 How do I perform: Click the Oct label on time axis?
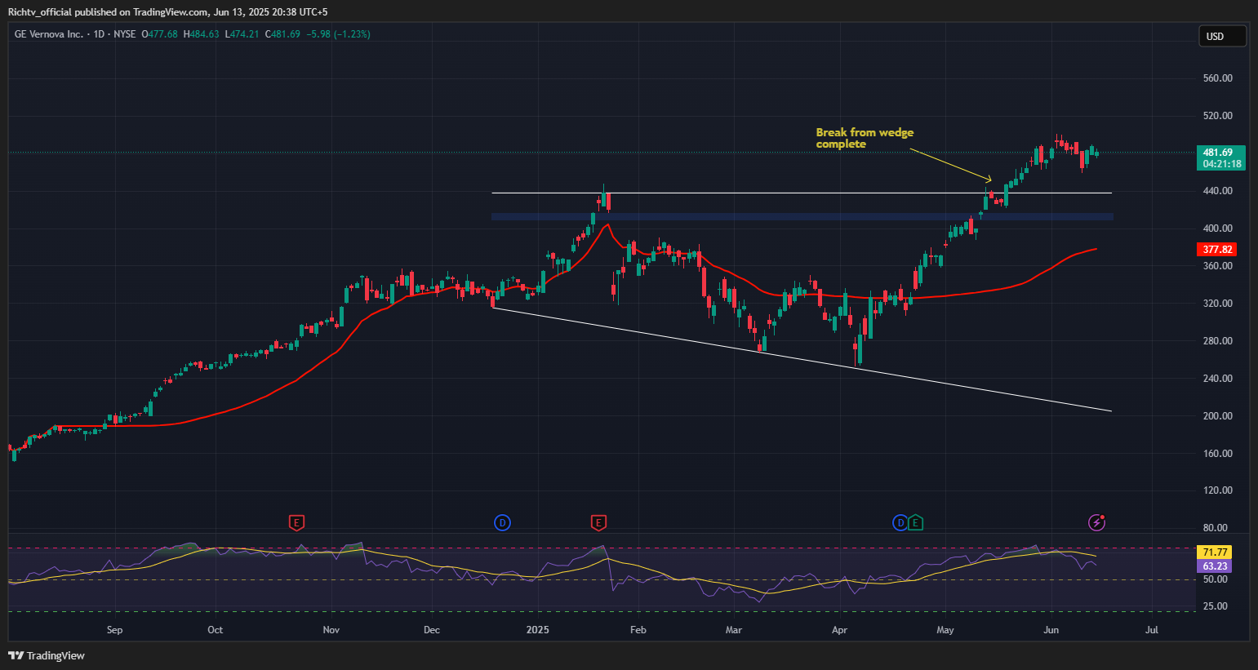click(x=215, y=630)
